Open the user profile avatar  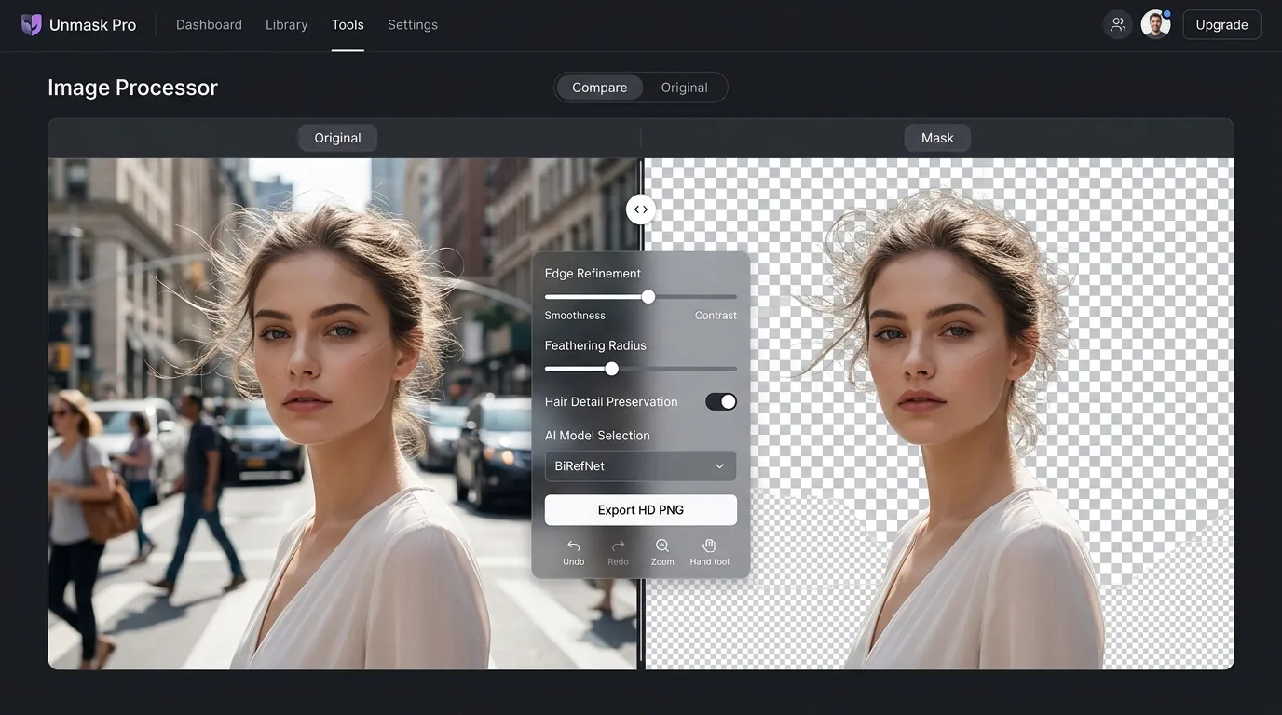pos(1155,24)
